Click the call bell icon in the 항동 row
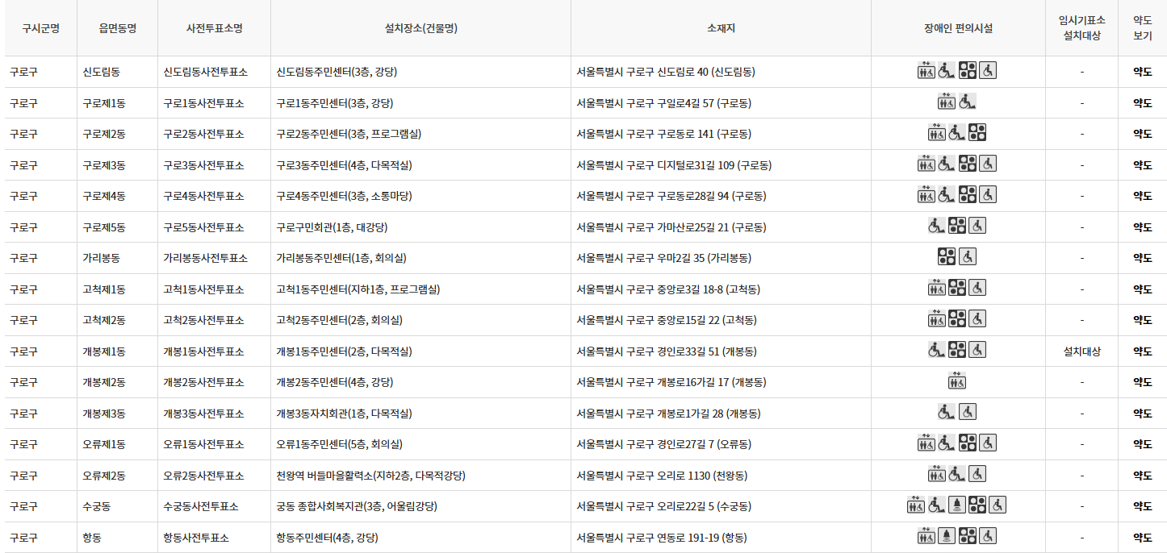1167x553 pixels. point(945,536)
